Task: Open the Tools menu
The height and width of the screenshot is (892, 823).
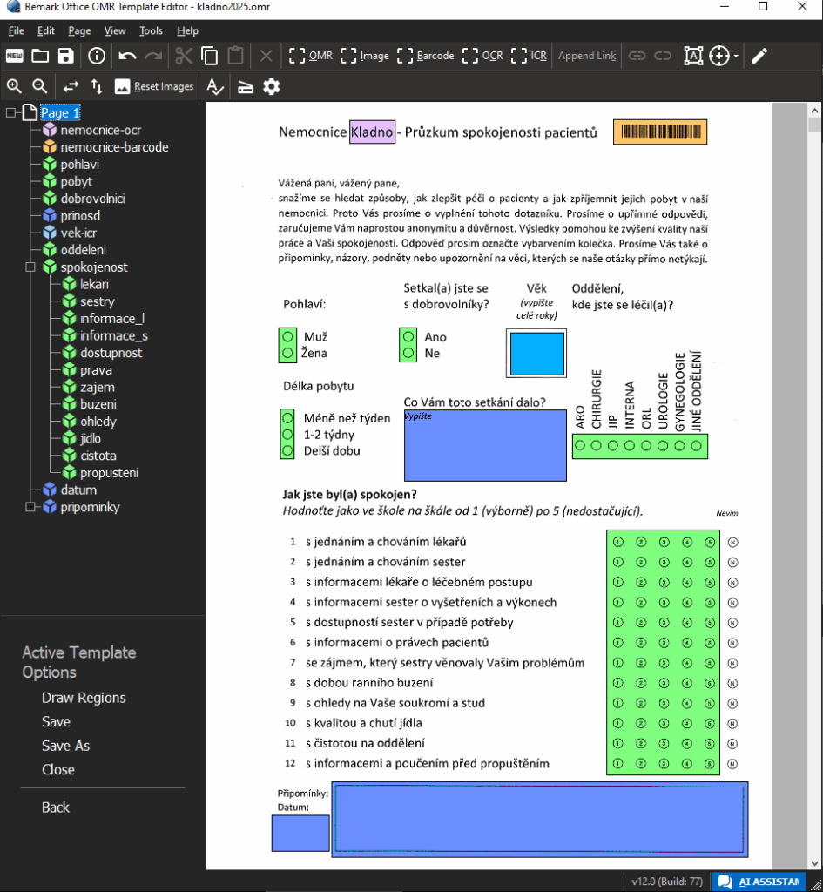Action: (x=151, y=30)
